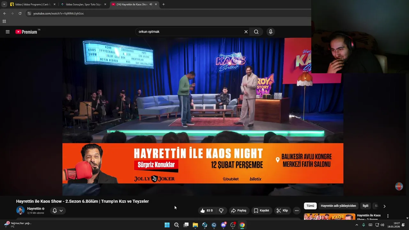Open the Hayrettin channel name link
The width and height of the screenshot is (409, 230).
(34, 209)
